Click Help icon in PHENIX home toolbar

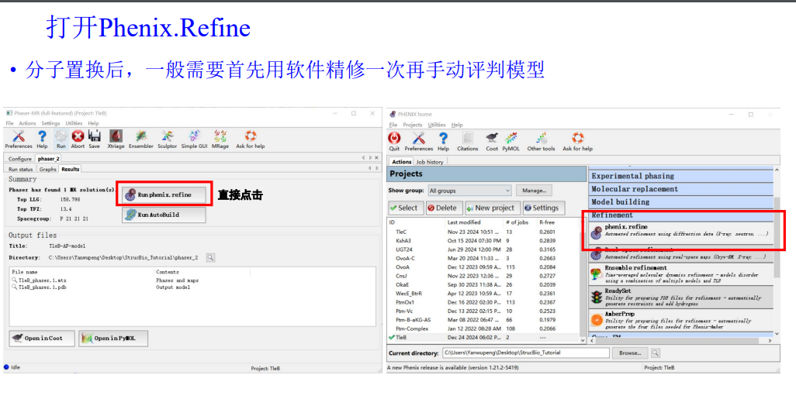coord(443,142)
